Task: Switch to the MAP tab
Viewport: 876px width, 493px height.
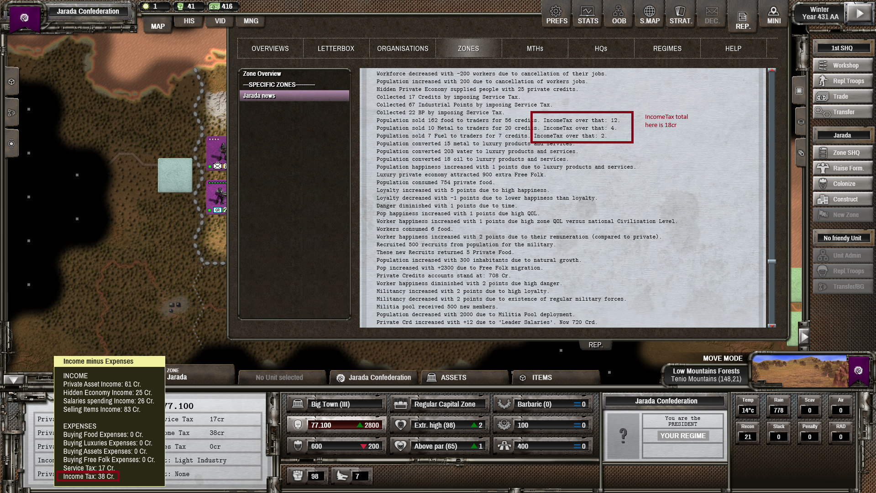Action: click(157, 26)
